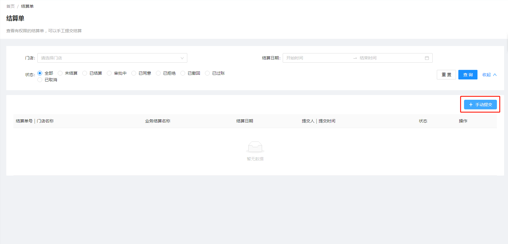
Task: Select the 未结算 status radio button
Action: pos(60,73)
